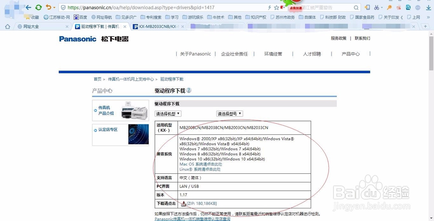434x221 pixels.
Task: Bookmark the page with the star icon
Action: click(276, 7)
